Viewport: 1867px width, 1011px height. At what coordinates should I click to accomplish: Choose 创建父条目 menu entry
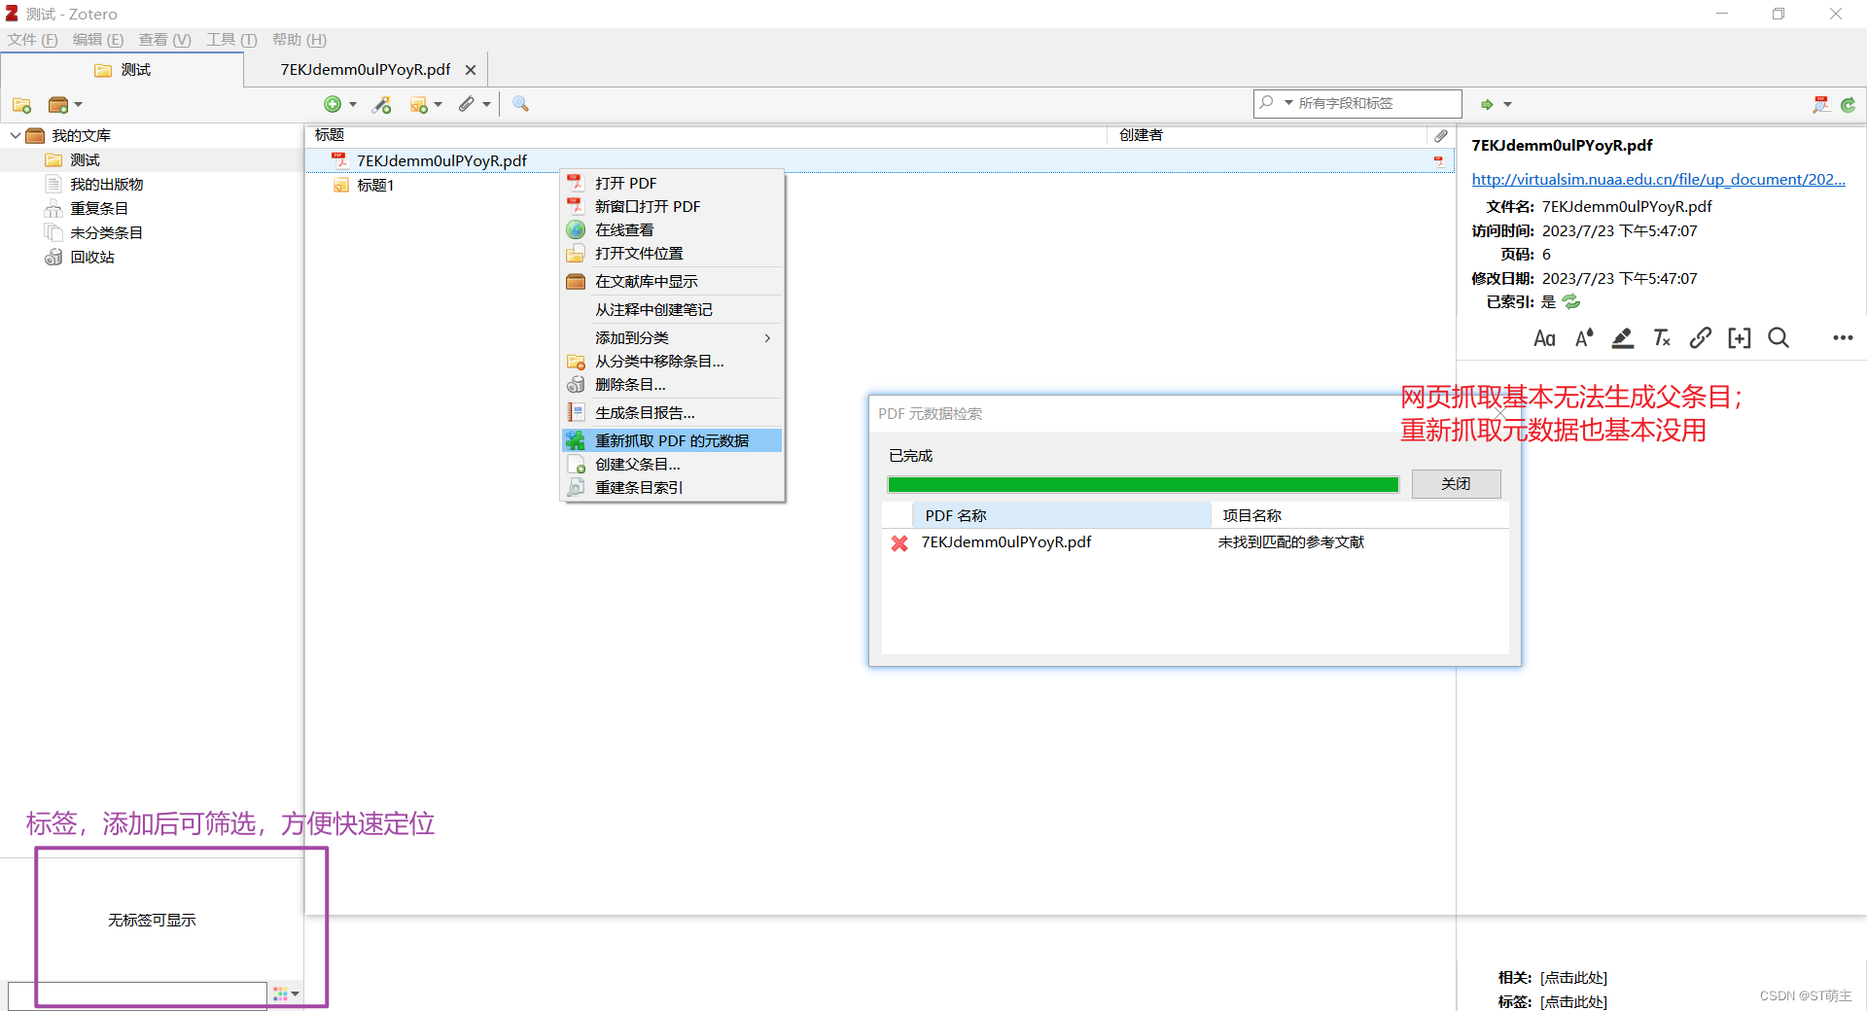point(672,464)
